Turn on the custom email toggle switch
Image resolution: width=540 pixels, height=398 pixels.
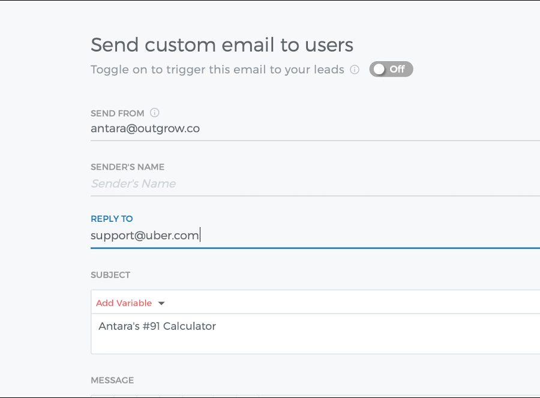click(391, 70)
